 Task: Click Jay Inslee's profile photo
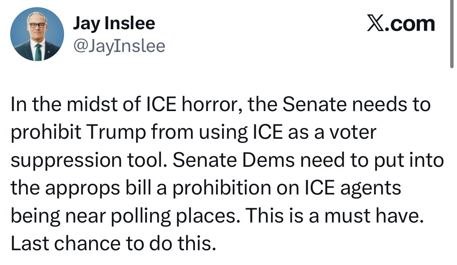37,34
